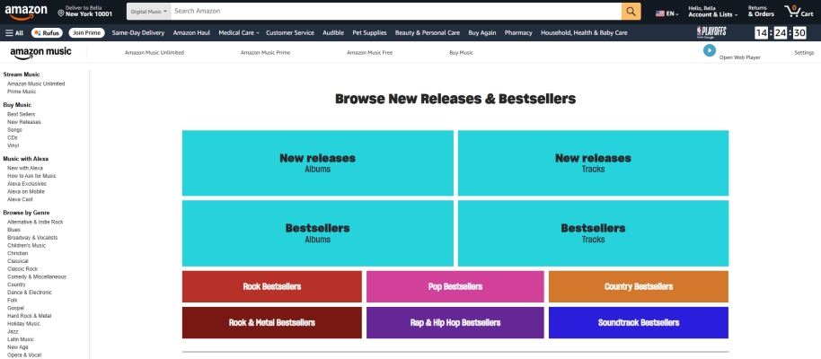Screen dimensions: 821x359
Task: Browse Hard Rock & Metal genre
Action: 30,316
